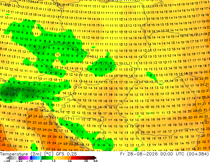Click the '26' value under the color scale

tap(70, 161)
